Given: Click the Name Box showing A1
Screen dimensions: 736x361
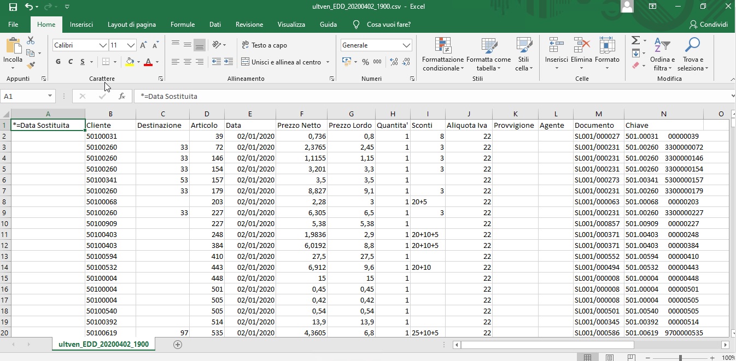Looking at the screenshot, I should coord(25,96).
